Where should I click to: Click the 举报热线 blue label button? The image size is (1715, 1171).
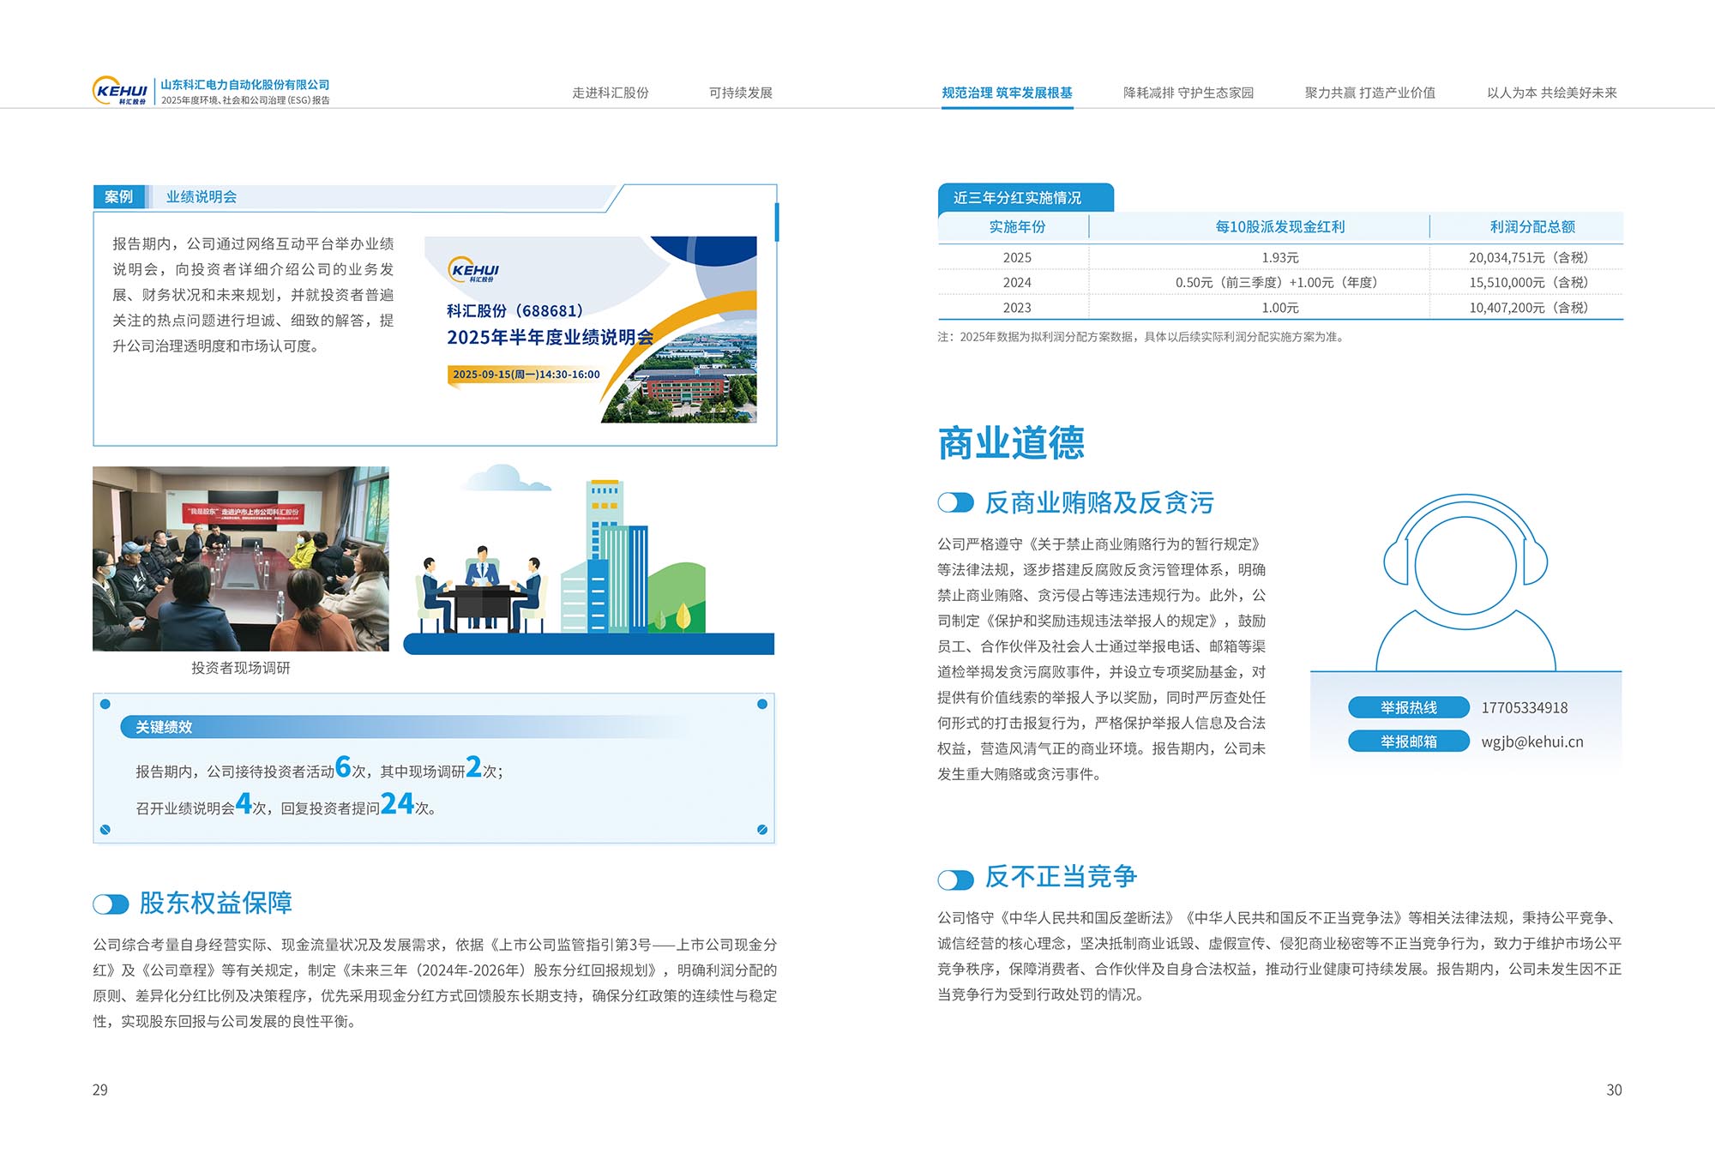point(1408,707)
